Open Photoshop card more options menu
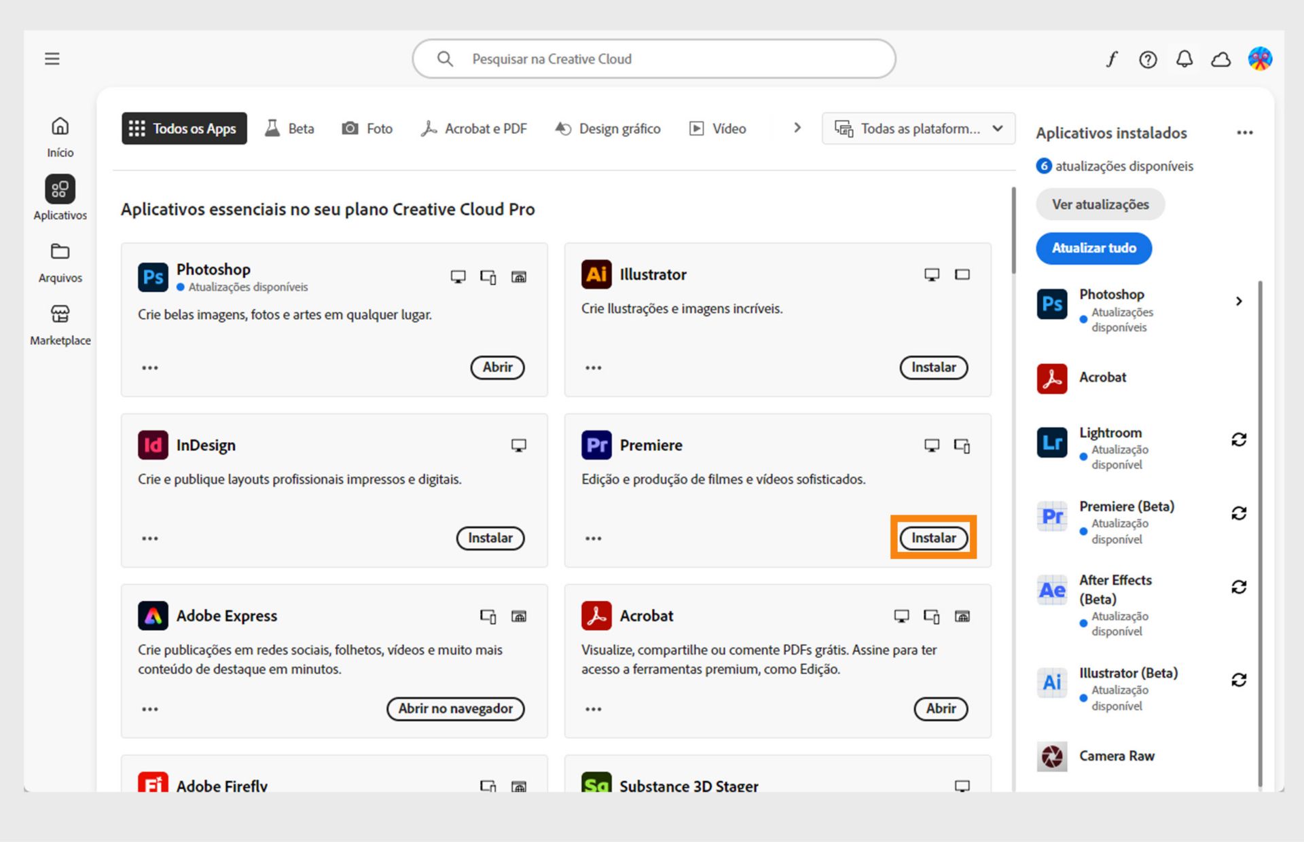 point(150,368)
